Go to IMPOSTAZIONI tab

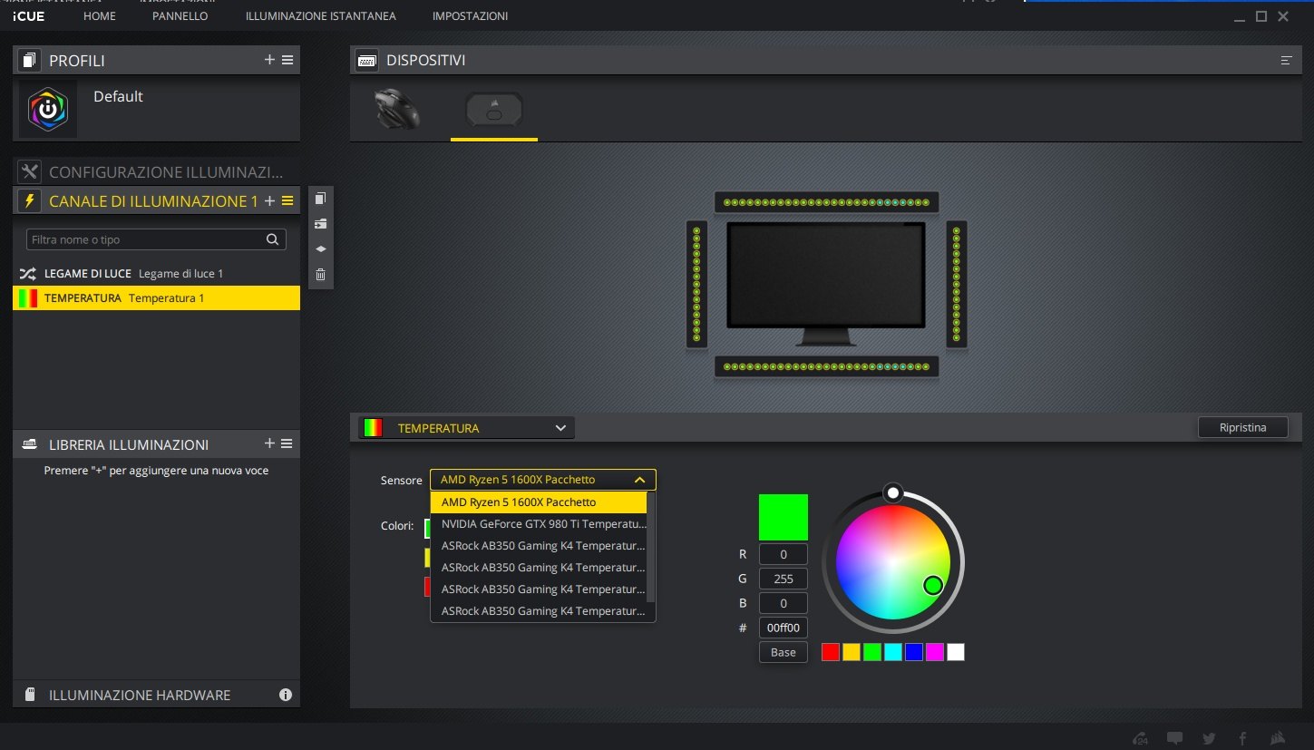pos(470,16)
